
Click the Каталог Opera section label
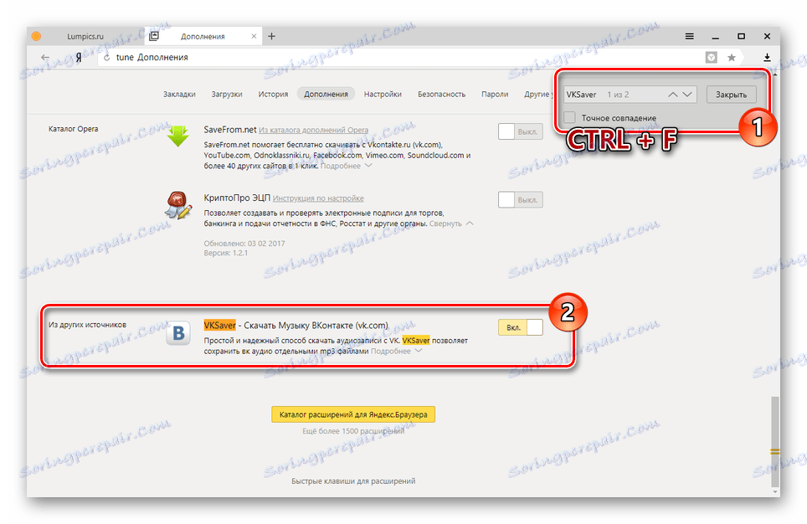point(73,129)
